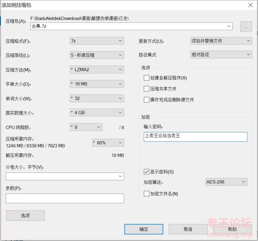Click the browse button next to archive name
258x241 pixels.
(246, 26)
